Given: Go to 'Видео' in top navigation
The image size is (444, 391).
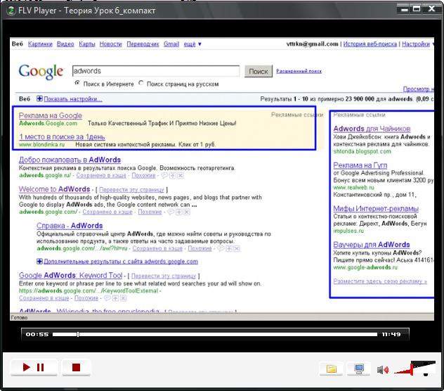Looking at the screenshot, I should [x=65, y=44].
